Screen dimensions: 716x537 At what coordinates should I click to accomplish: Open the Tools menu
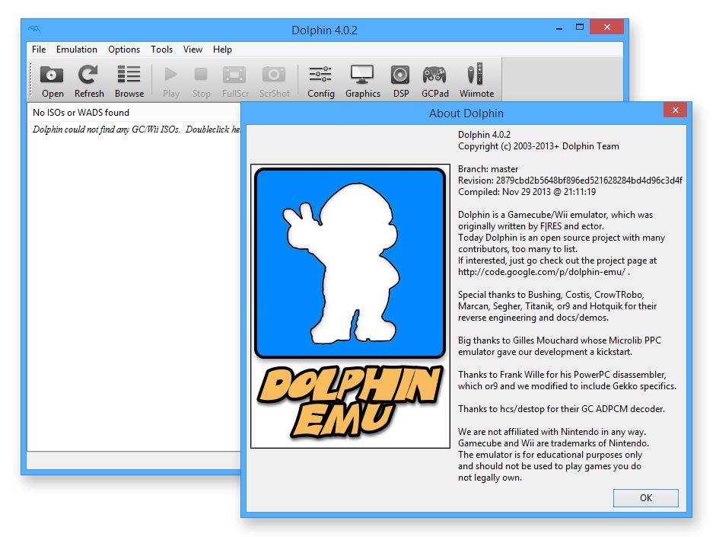[161, 50]
